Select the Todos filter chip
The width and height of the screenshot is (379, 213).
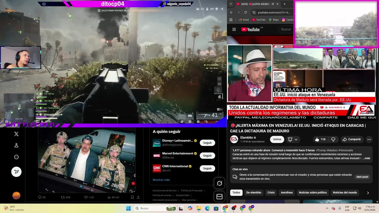click(x=236, y=193)
